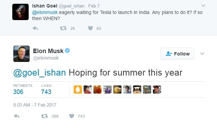View the 743 likes list
The image size is (217, 129).
[x=46, y=90]
